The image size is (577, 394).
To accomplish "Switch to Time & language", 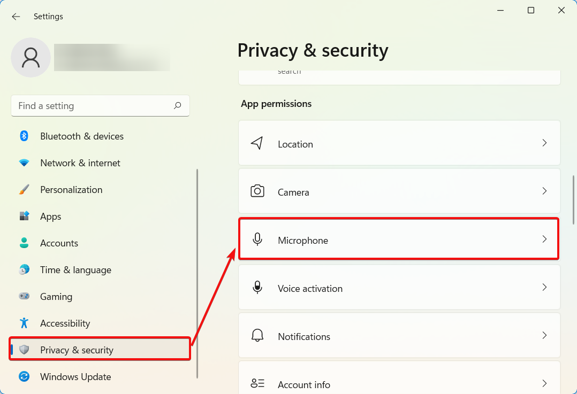I will (100, 270).
